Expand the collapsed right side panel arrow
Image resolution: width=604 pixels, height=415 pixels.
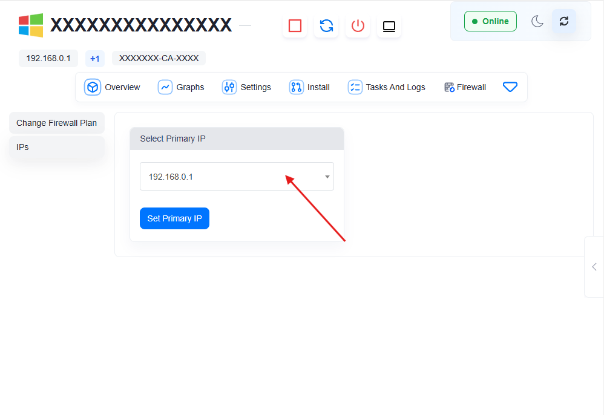coord(594,267)
